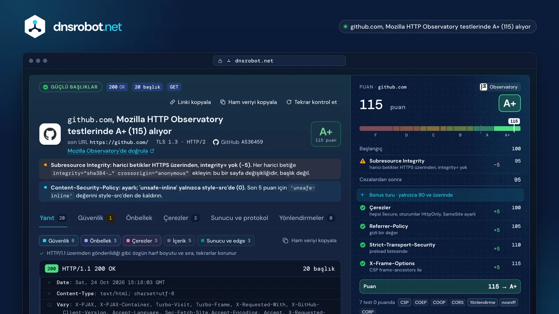Click the green check beside X-Frame-Options
559x314 pixels.
pyautogui.click(x=363, y=263)
